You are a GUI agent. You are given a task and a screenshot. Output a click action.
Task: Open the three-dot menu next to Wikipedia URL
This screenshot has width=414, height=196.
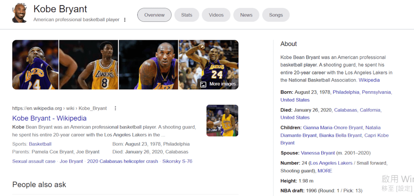(115, 108)
